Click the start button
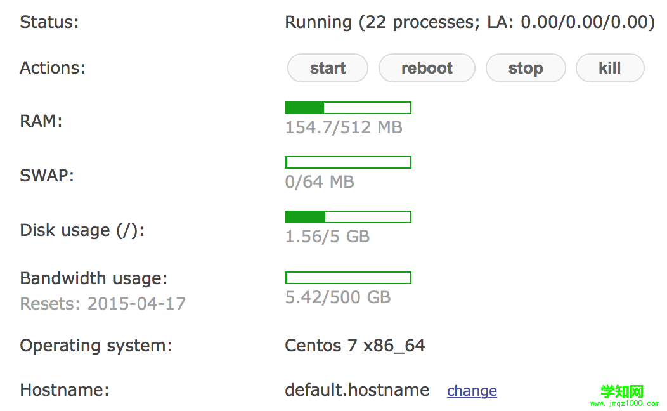 (327, 68)
